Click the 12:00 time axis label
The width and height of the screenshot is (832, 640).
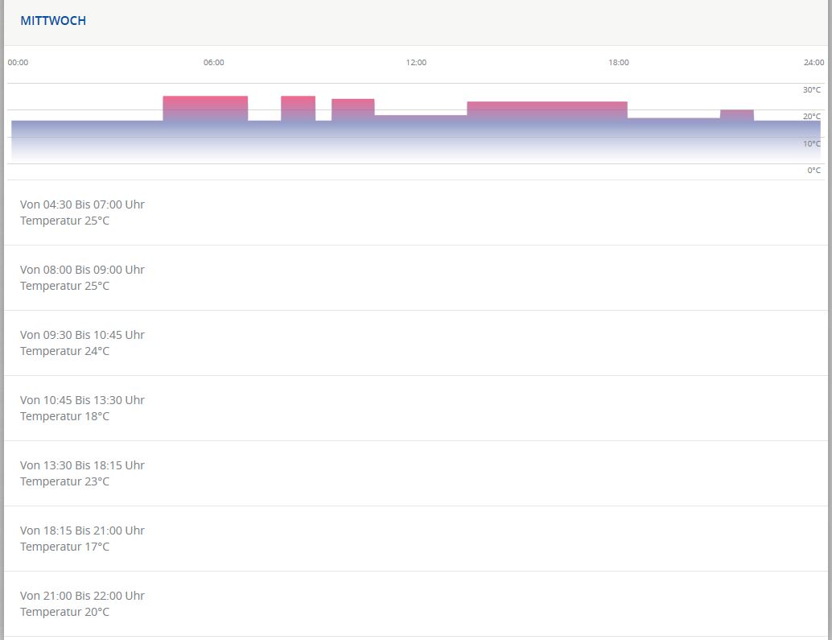coord(416,63)
